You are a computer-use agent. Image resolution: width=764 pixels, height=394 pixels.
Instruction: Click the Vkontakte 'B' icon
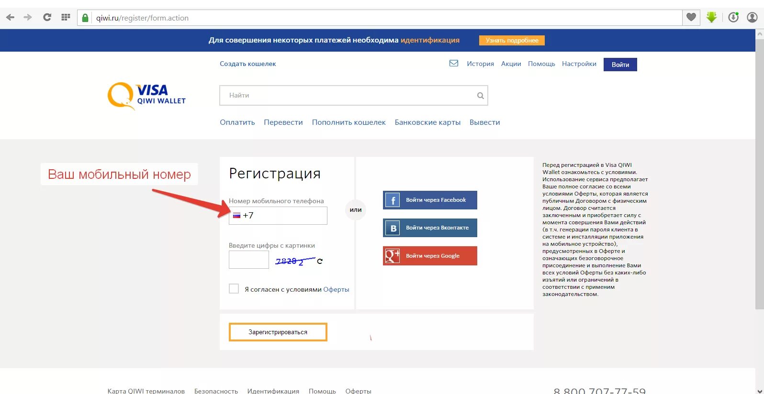tap(393, 228)
